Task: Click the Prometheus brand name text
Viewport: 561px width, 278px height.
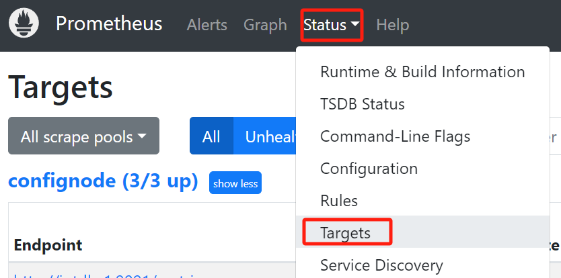Action: [109, 24]
